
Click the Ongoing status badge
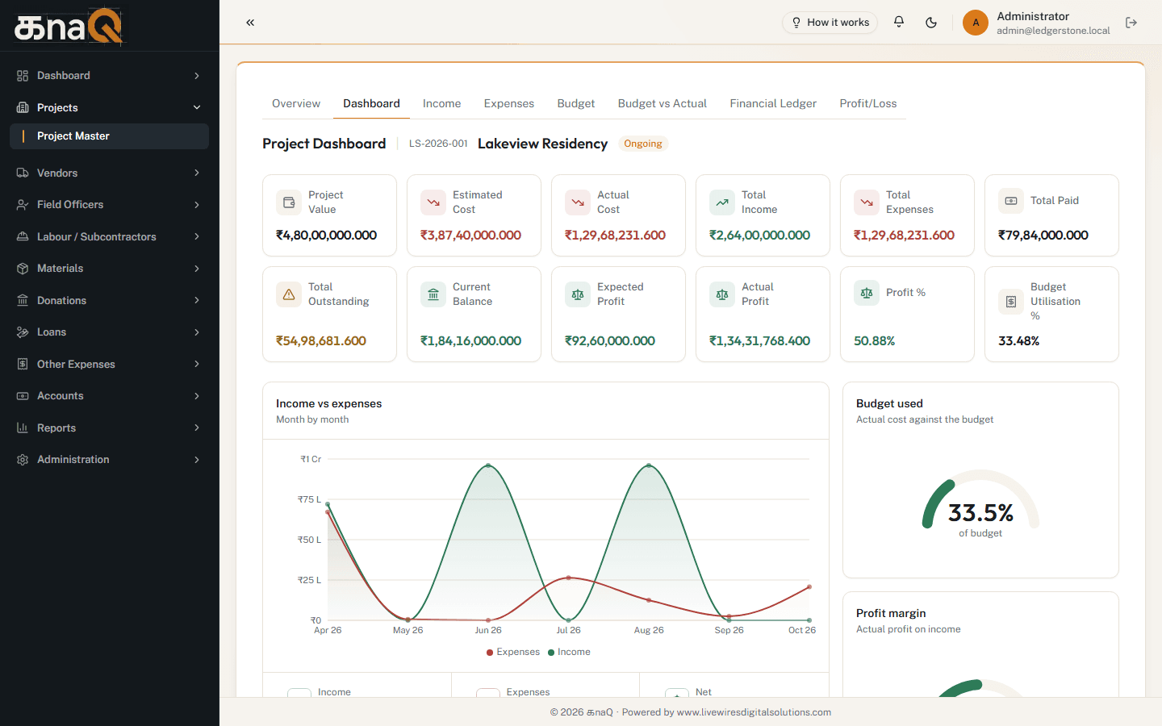click(643, 144)
